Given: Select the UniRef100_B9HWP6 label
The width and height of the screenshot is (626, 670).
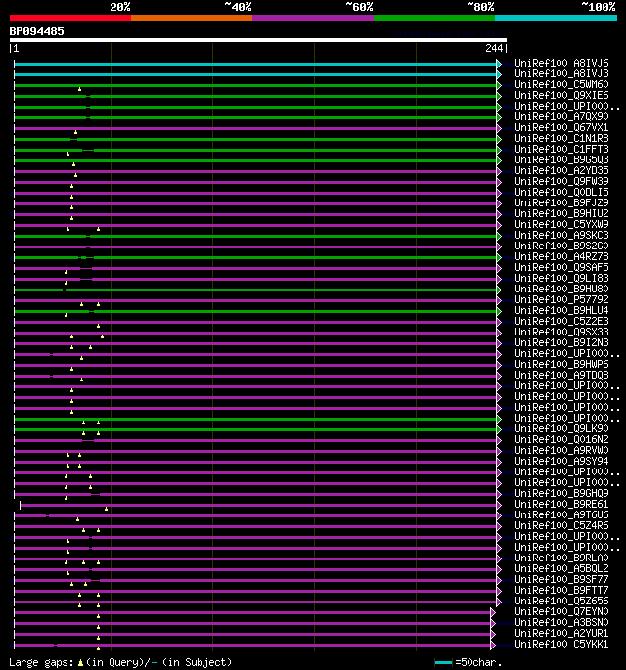Looking at the screenshot, I should point(561,364).
